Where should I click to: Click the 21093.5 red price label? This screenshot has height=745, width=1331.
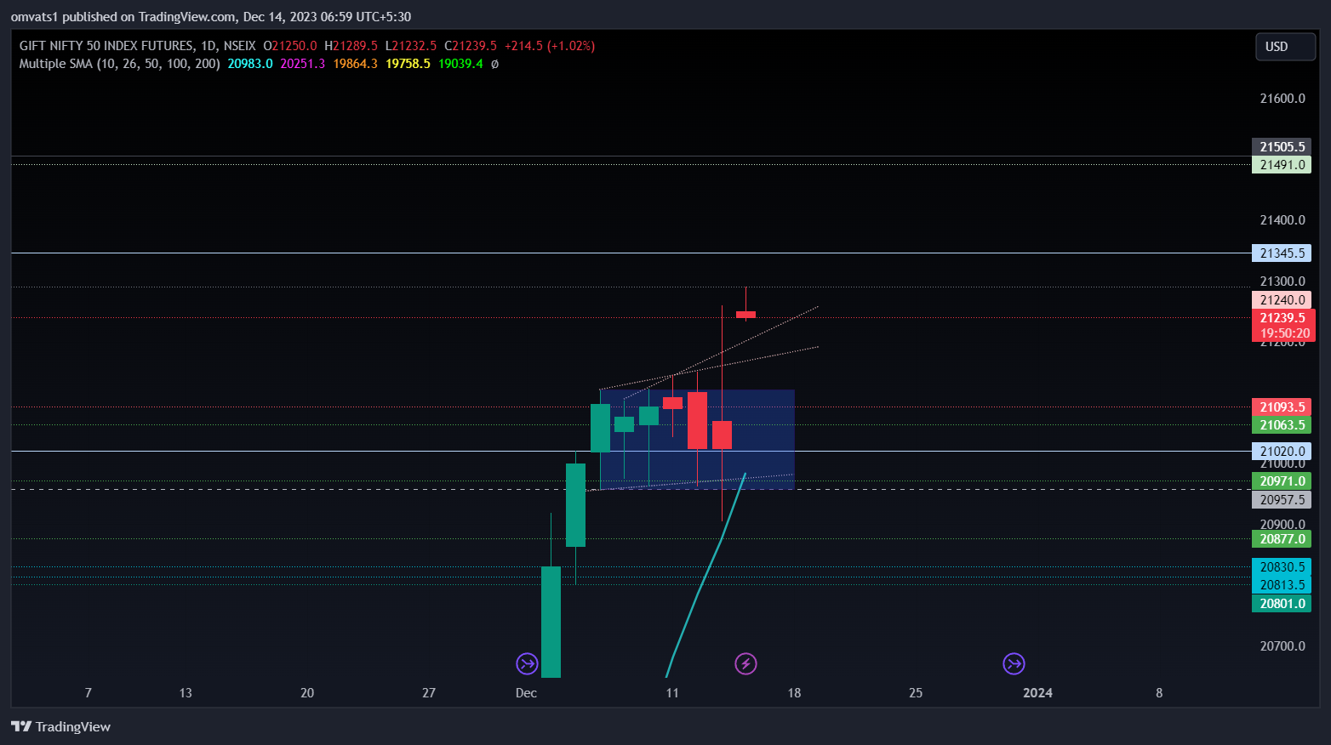[1282, 407]
